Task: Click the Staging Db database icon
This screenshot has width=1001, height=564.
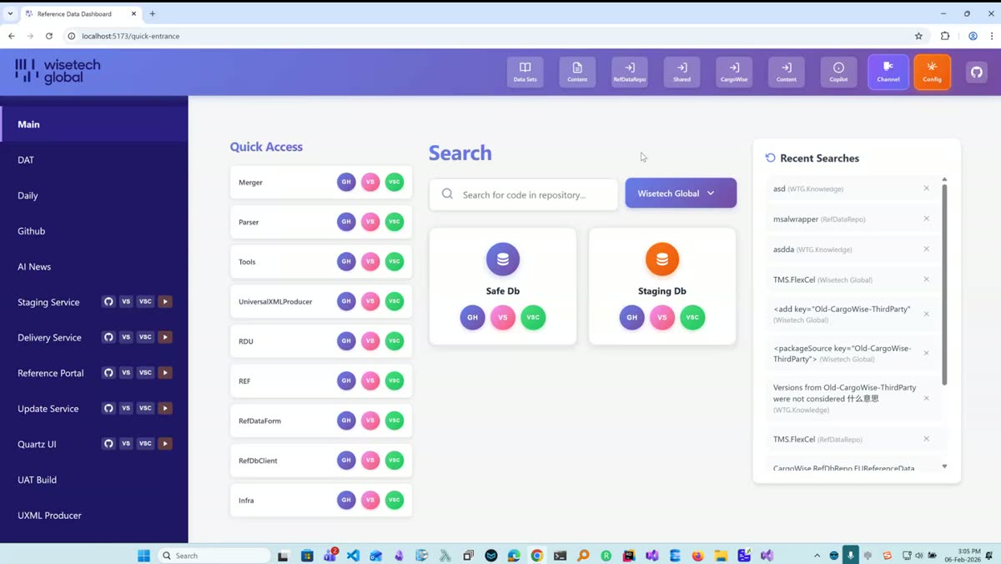Action: click(662, 259)
